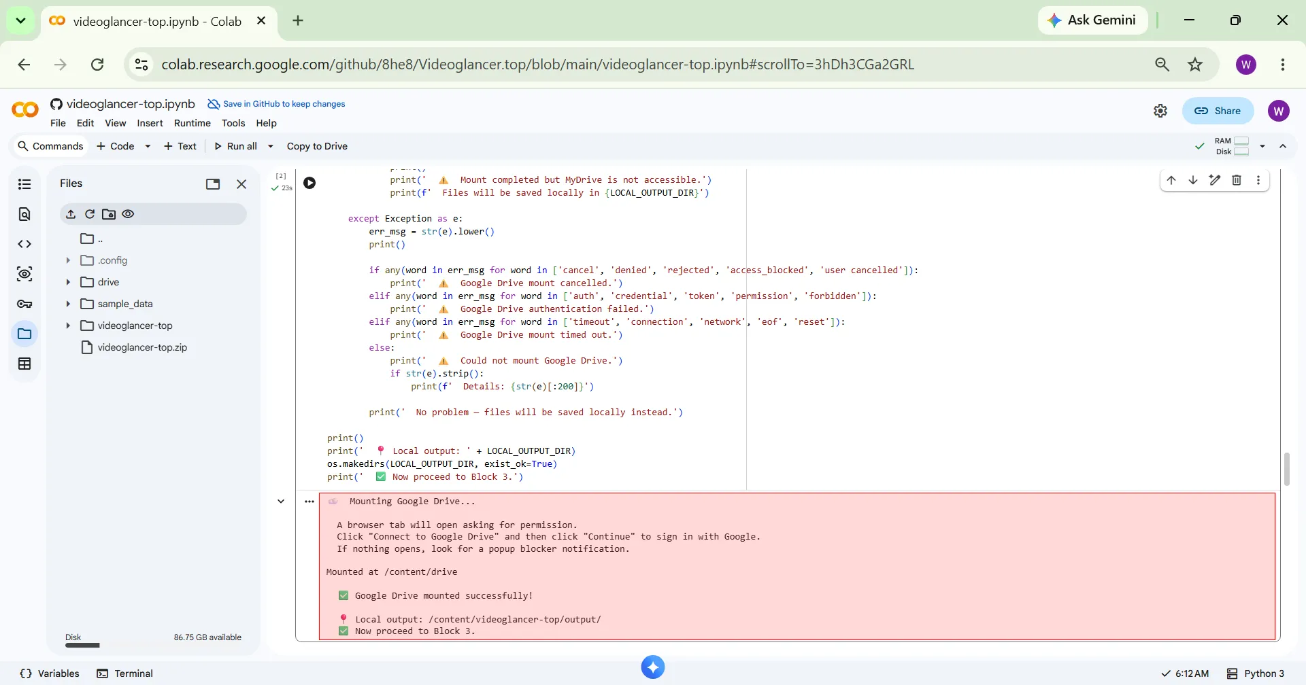Click the RAM usage bar indicator
The image size is (1306, 685).
1241,141
